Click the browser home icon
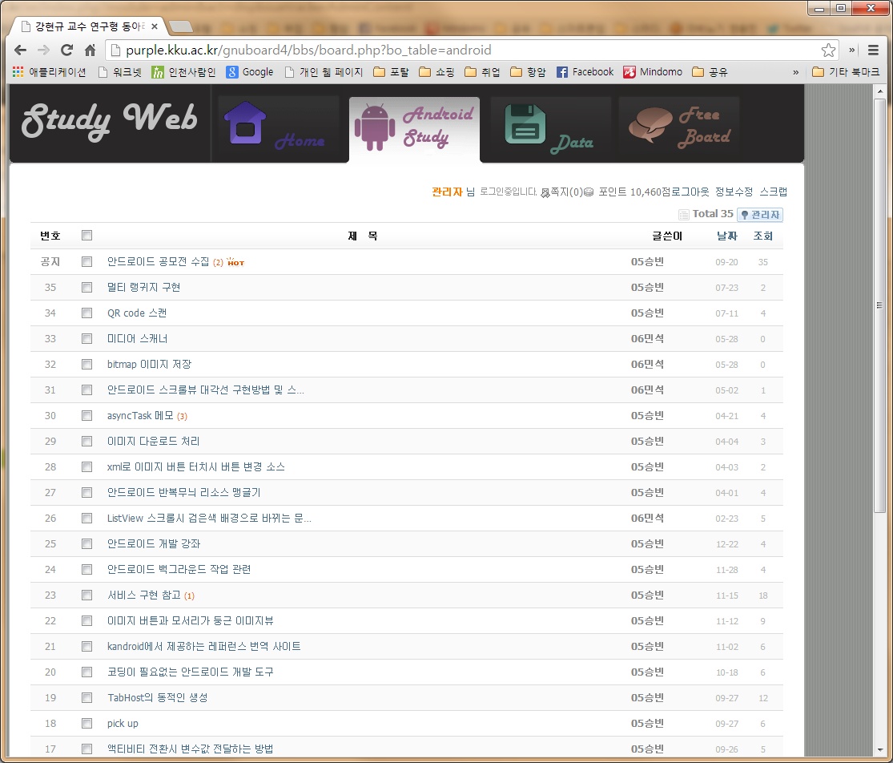Viewport: 893px width, 763px height. coord(91,50)
